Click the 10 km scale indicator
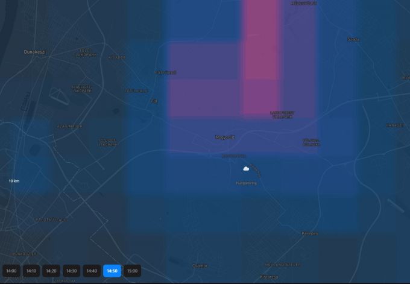Viewport: 410px width, 284px height. coord(14,181)
